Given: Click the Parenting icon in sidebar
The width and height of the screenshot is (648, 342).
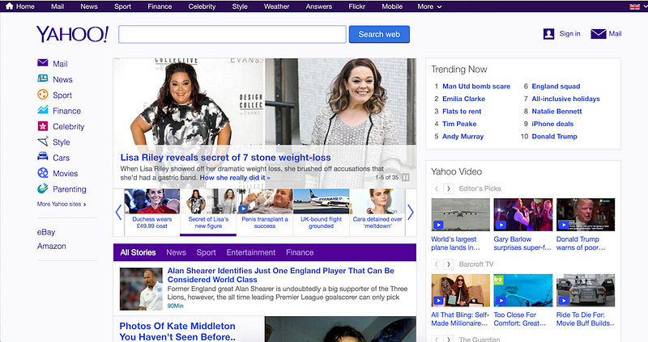Looking at the screenshot, I should tap(43, 188).
